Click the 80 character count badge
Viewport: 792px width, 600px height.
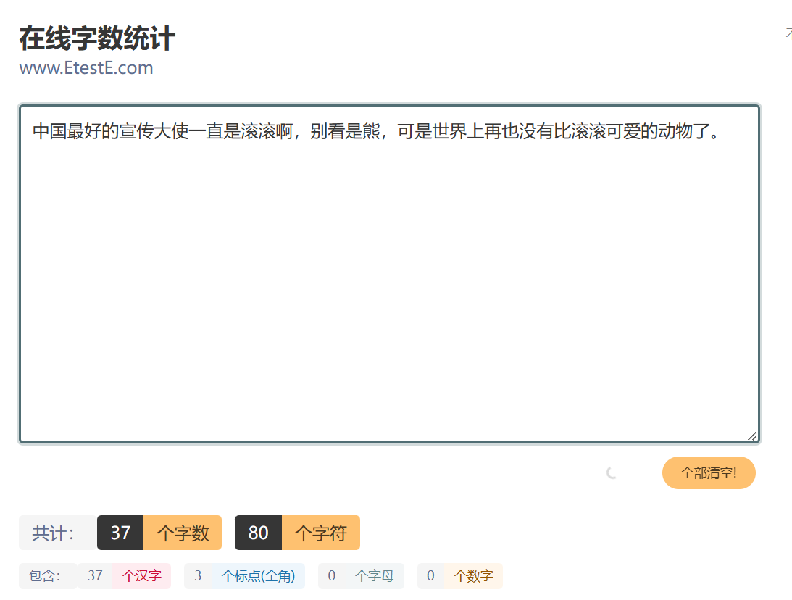(258, 533)
